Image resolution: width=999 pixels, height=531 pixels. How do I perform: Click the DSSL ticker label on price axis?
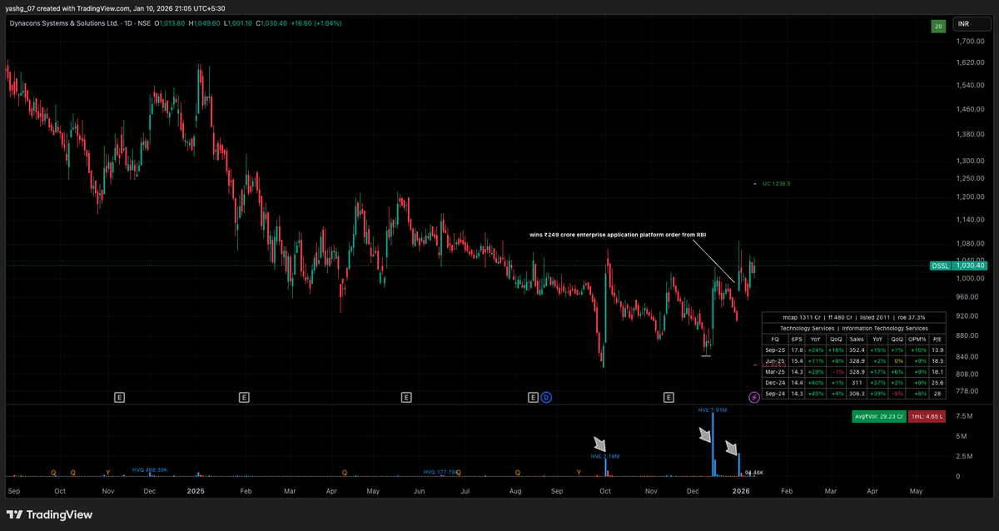(940, 265)
